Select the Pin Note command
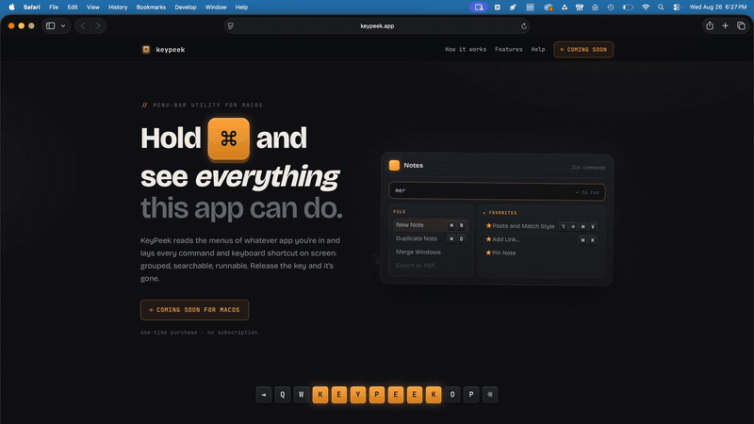Screen dimensions: 754x424 point(541,253)
